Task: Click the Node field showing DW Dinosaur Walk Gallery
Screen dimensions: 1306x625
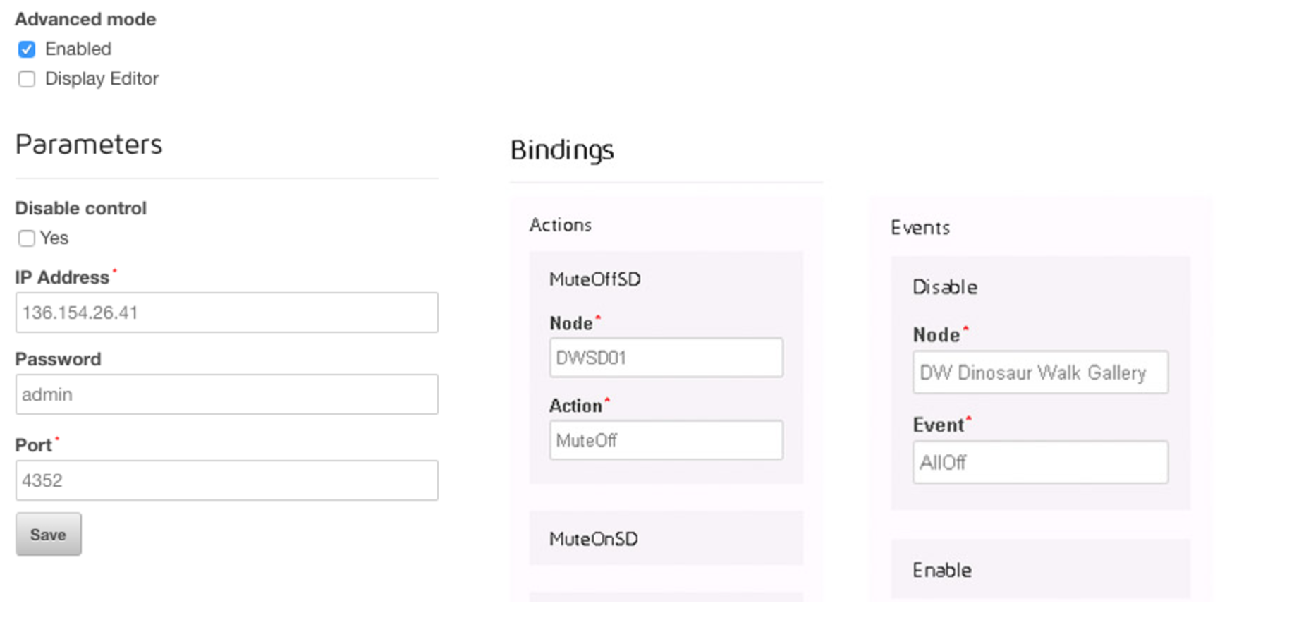Action: coord(1040,372)
